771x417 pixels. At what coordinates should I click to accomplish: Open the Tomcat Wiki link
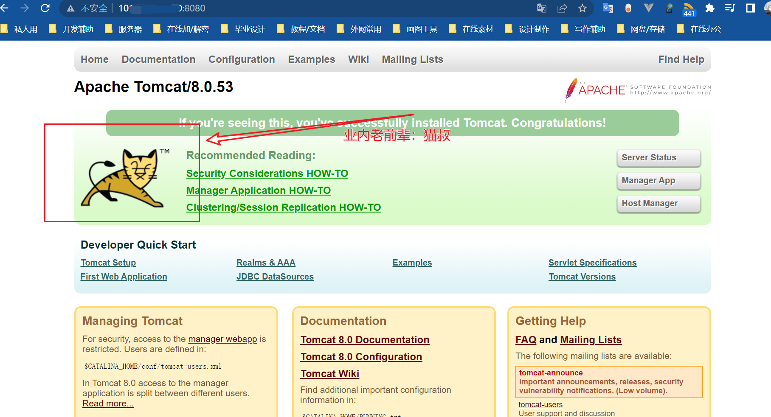(330, 374)
